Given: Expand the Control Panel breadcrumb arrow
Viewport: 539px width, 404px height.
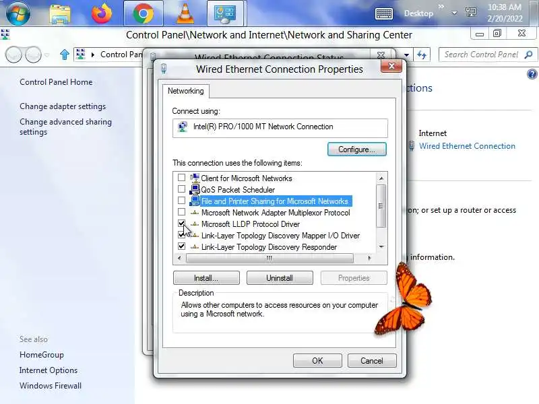Looking at the screenshot, I should [92, 55].
